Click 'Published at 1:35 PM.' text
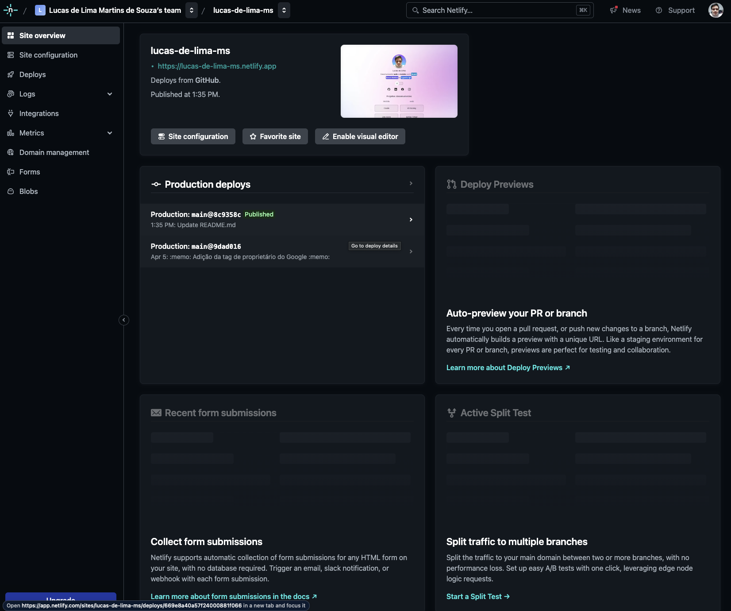 click(185, 94)
